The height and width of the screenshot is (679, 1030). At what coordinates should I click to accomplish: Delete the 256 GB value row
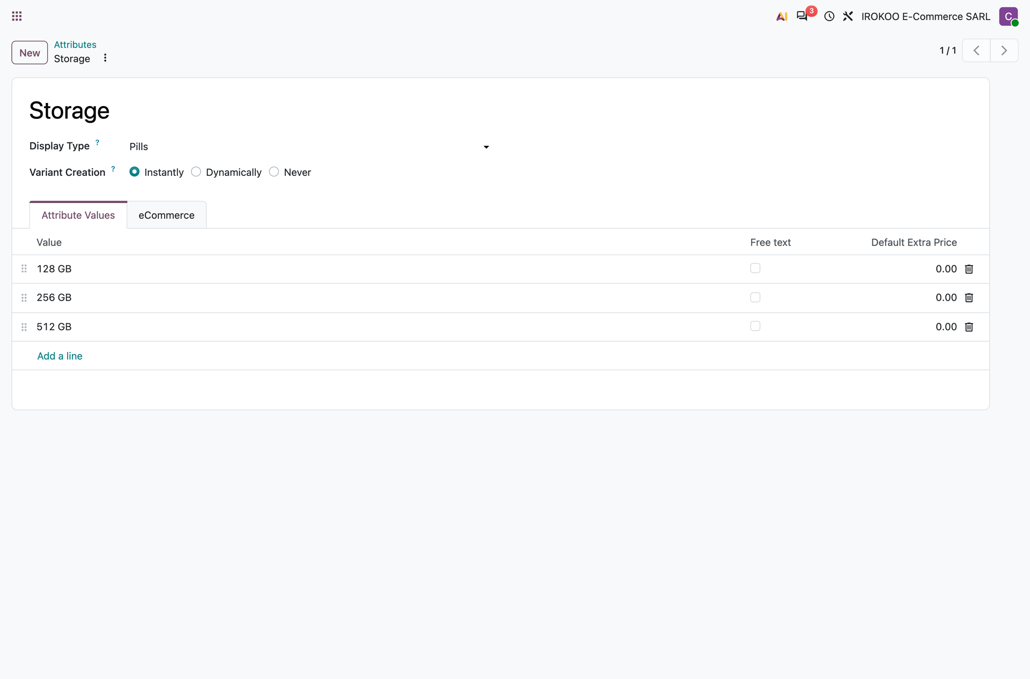(969, 297)
